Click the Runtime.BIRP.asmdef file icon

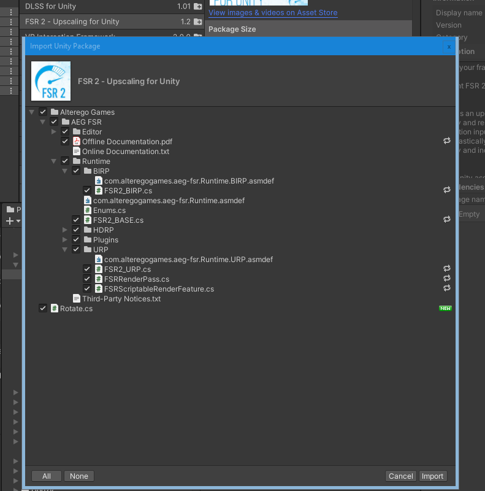pos(99,180)
